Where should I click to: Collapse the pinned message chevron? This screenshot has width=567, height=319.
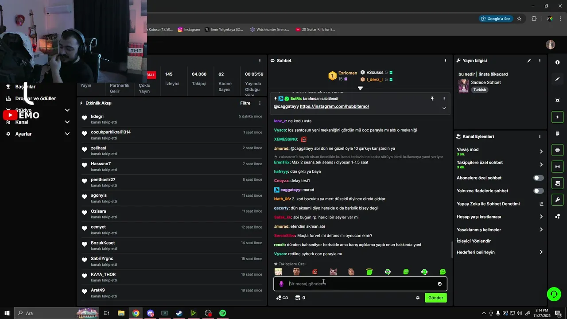[444, 108]
